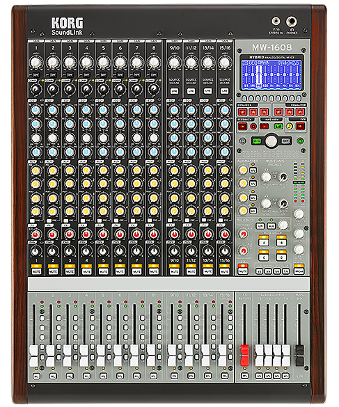This screenshot has height=407, width=339.
Task: Click the black main mix fader
Action: click(x=299, y=355)
